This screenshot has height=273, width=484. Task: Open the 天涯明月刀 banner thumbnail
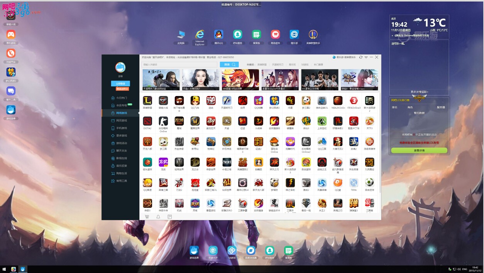[161, 79]
